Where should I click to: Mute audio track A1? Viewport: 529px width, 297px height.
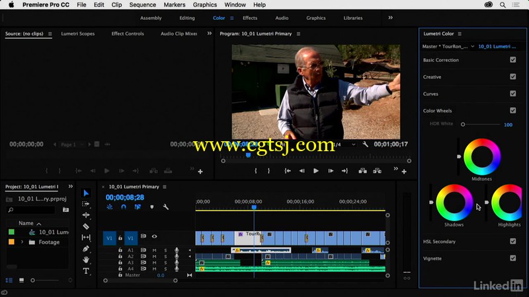pyautogui.click(x=154, y=250)
